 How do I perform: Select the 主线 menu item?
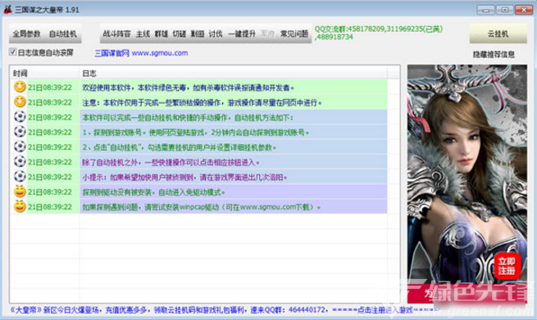click(x=143, y=34)
